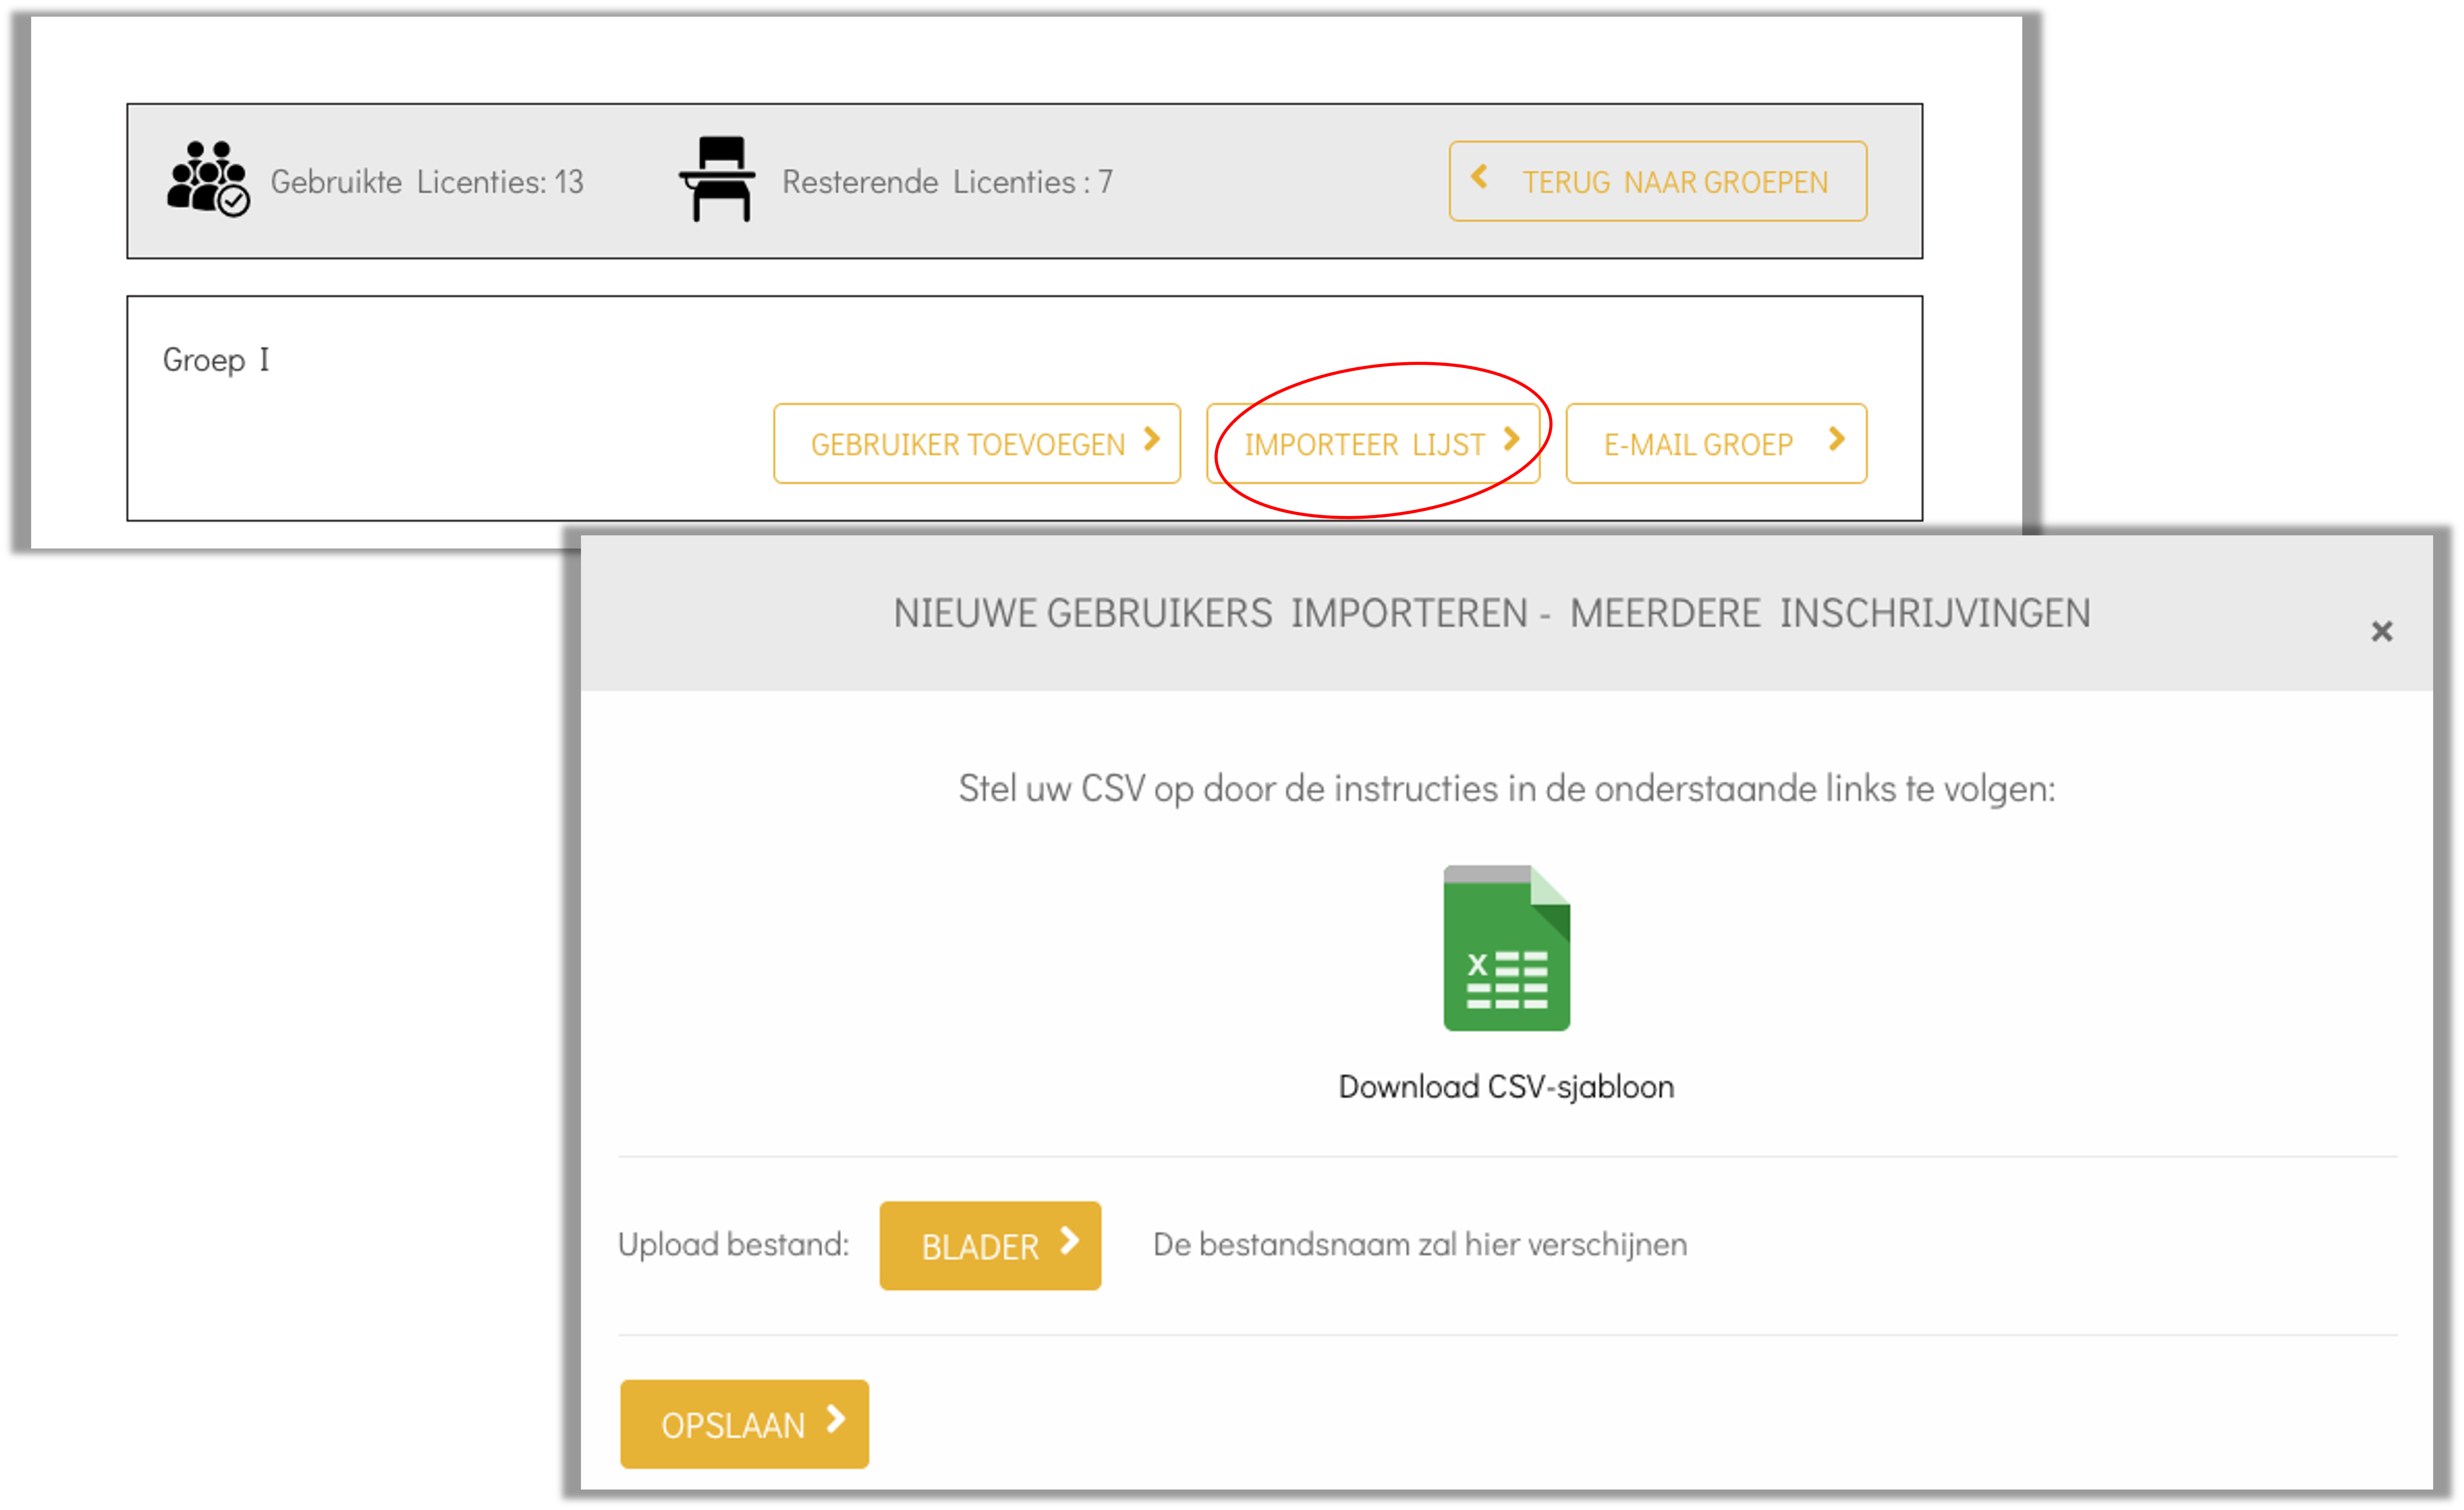
Task: Click the file name placeholder text
Action: (1420, 1245)
